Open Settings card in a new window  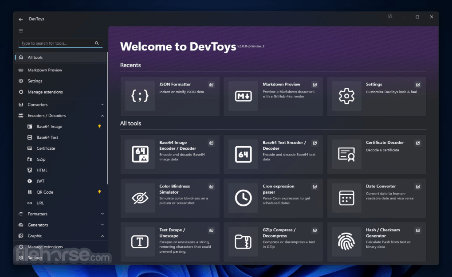click(418, 85)
